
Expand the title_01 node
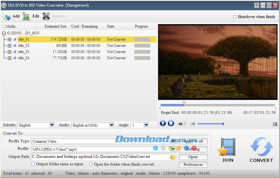pos(9,39)
